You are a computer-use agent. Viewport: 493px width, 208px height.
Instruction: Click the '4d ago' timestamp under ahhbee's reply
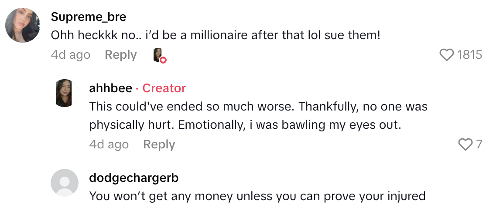tap(109, 144)
